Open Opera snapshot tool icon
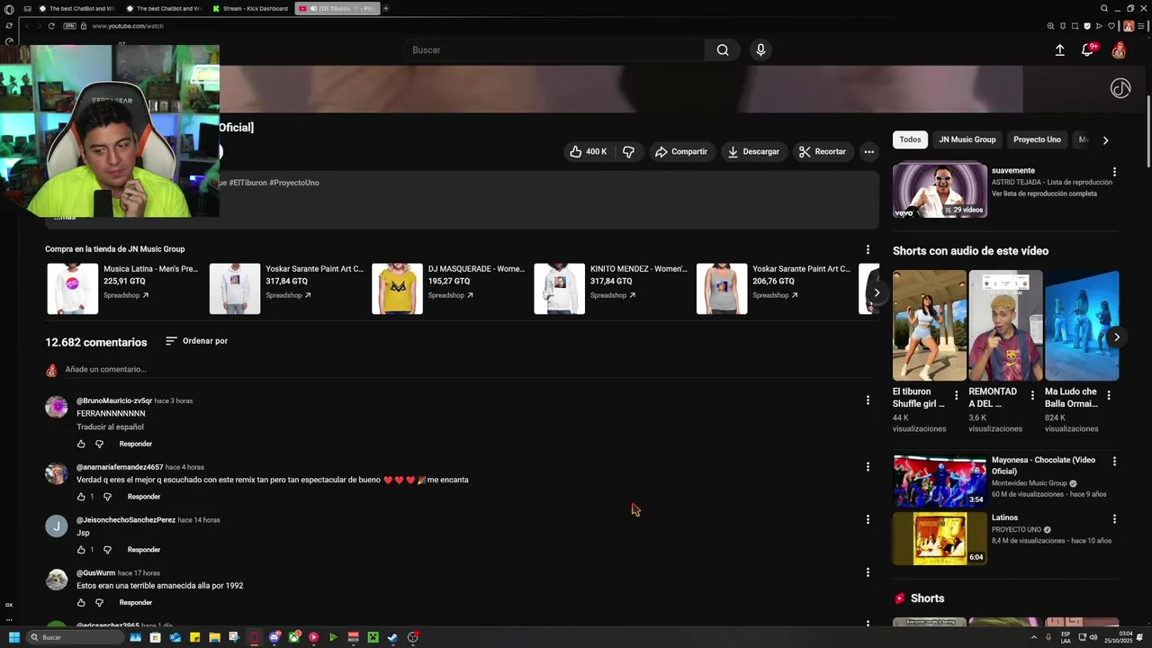The height and width of the screenshot is (648, 1152). coord(1075,26)
